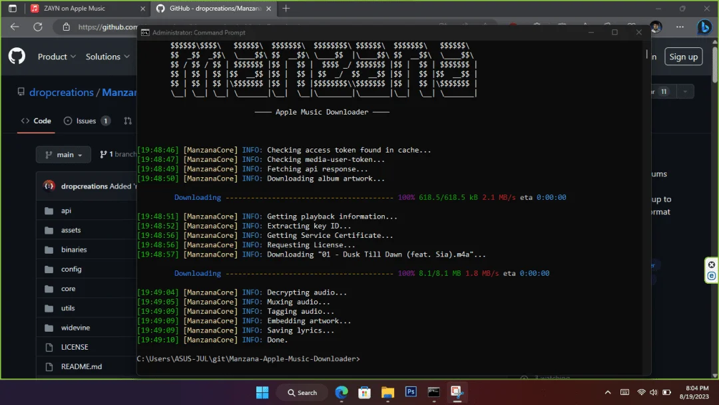Open the Bing Copilot sidebar icon
The height and width of the screenshot is (405, 719).
(704, 27)
